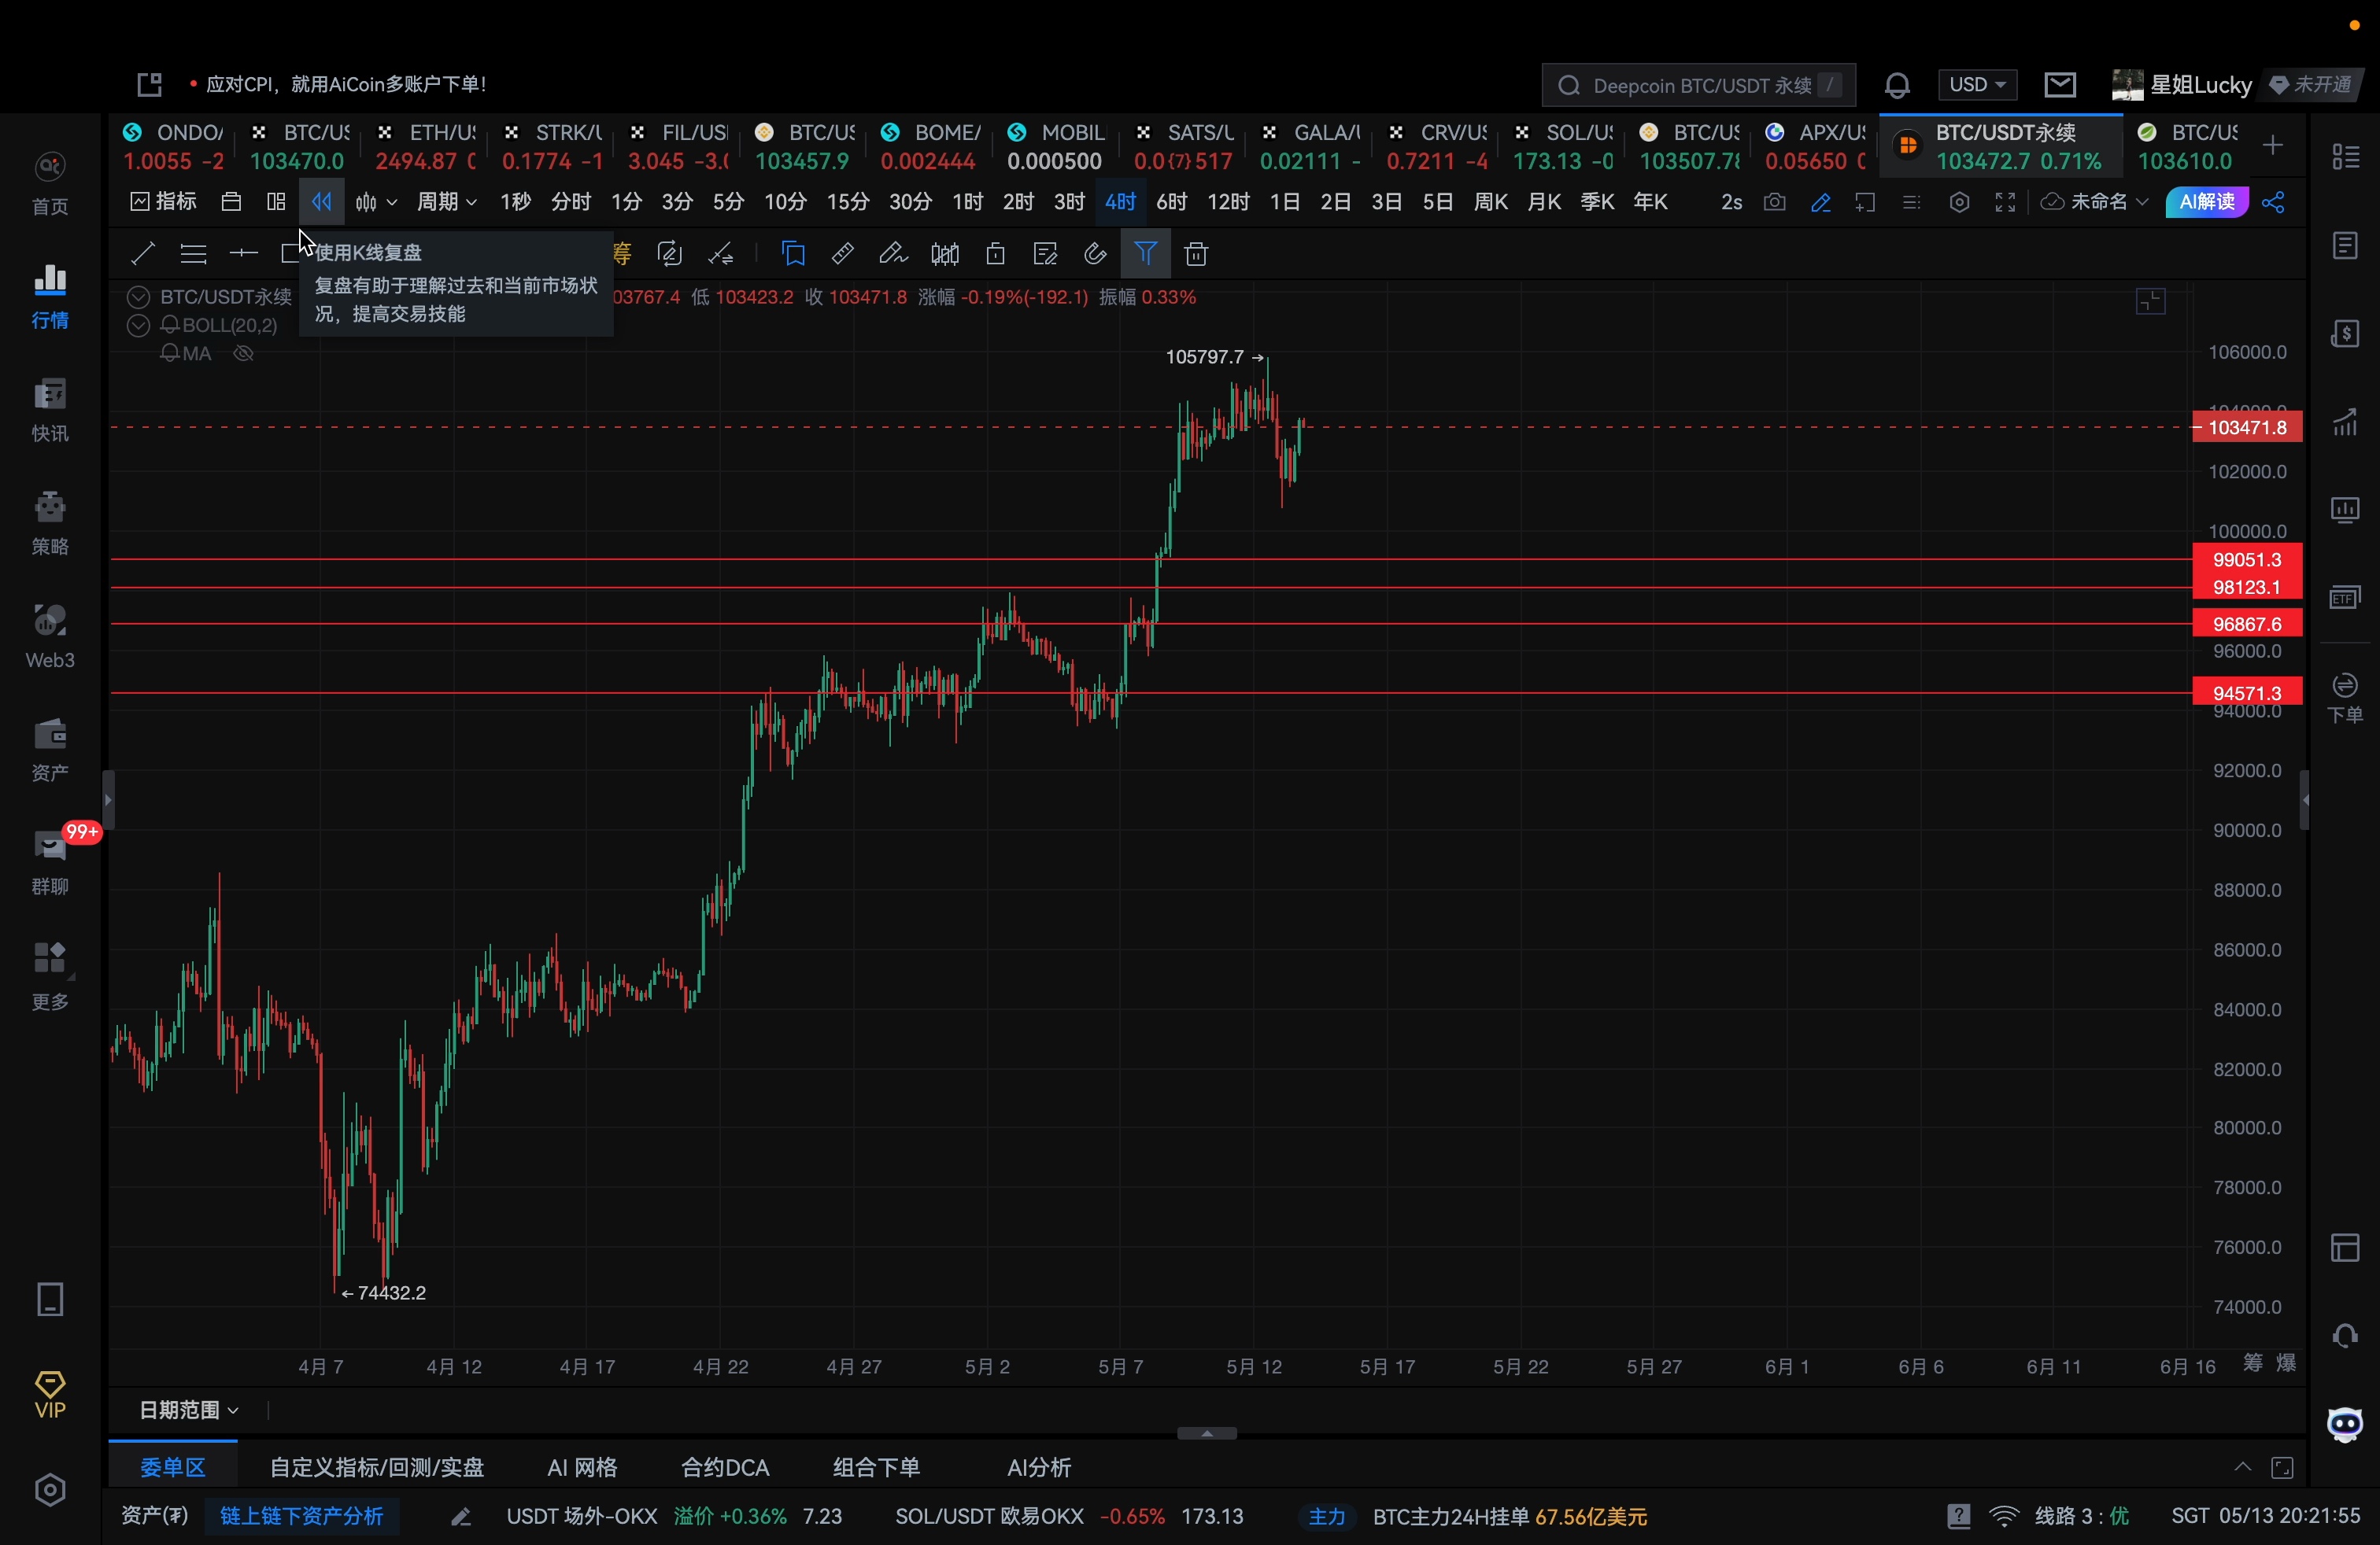Open the ETF panel on right sidebar
2380x1545 pixels.
pyautogui.click(x=2345, y=596)
